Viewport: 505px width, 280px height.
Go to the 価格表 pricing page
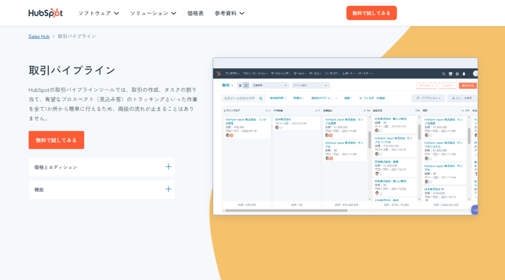[195, 13]
